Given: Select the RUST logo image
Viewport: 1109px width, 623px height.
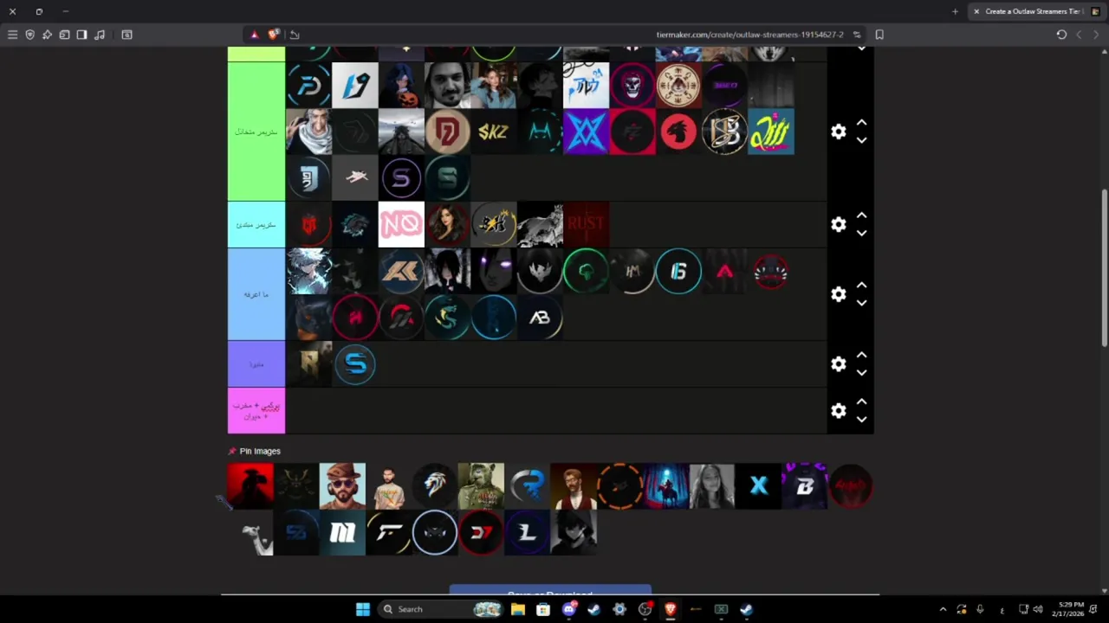Looking at the screenshot, I should click(x=586, y=224).
